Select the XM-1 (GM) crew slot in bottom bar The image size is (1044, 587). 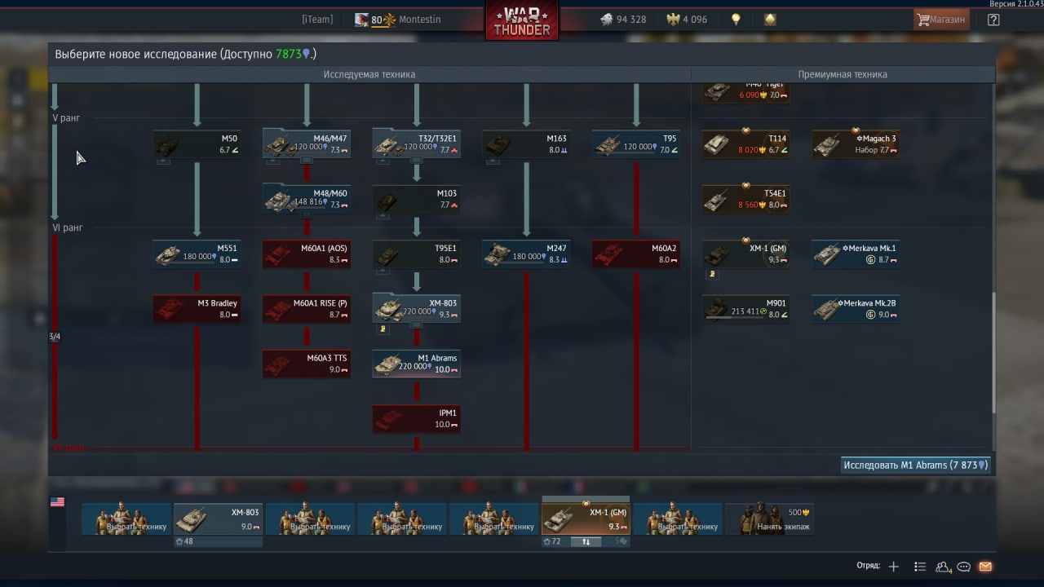(x=586, y=519)
